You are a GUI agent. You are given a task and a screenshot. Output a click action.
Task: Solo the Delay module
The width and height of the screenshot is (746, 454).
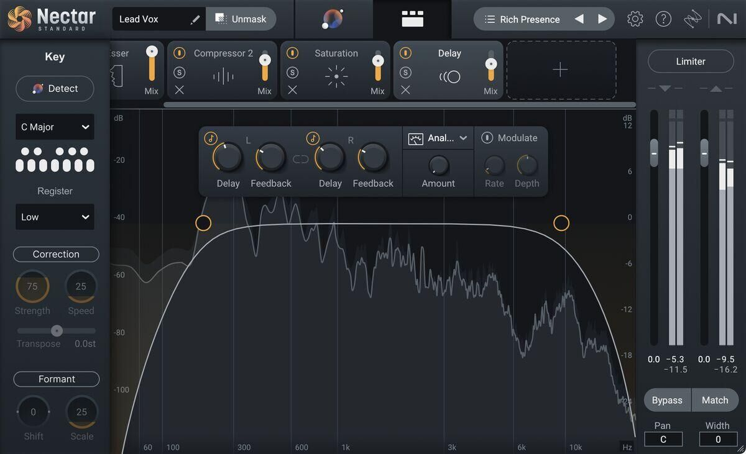point(405,73)
